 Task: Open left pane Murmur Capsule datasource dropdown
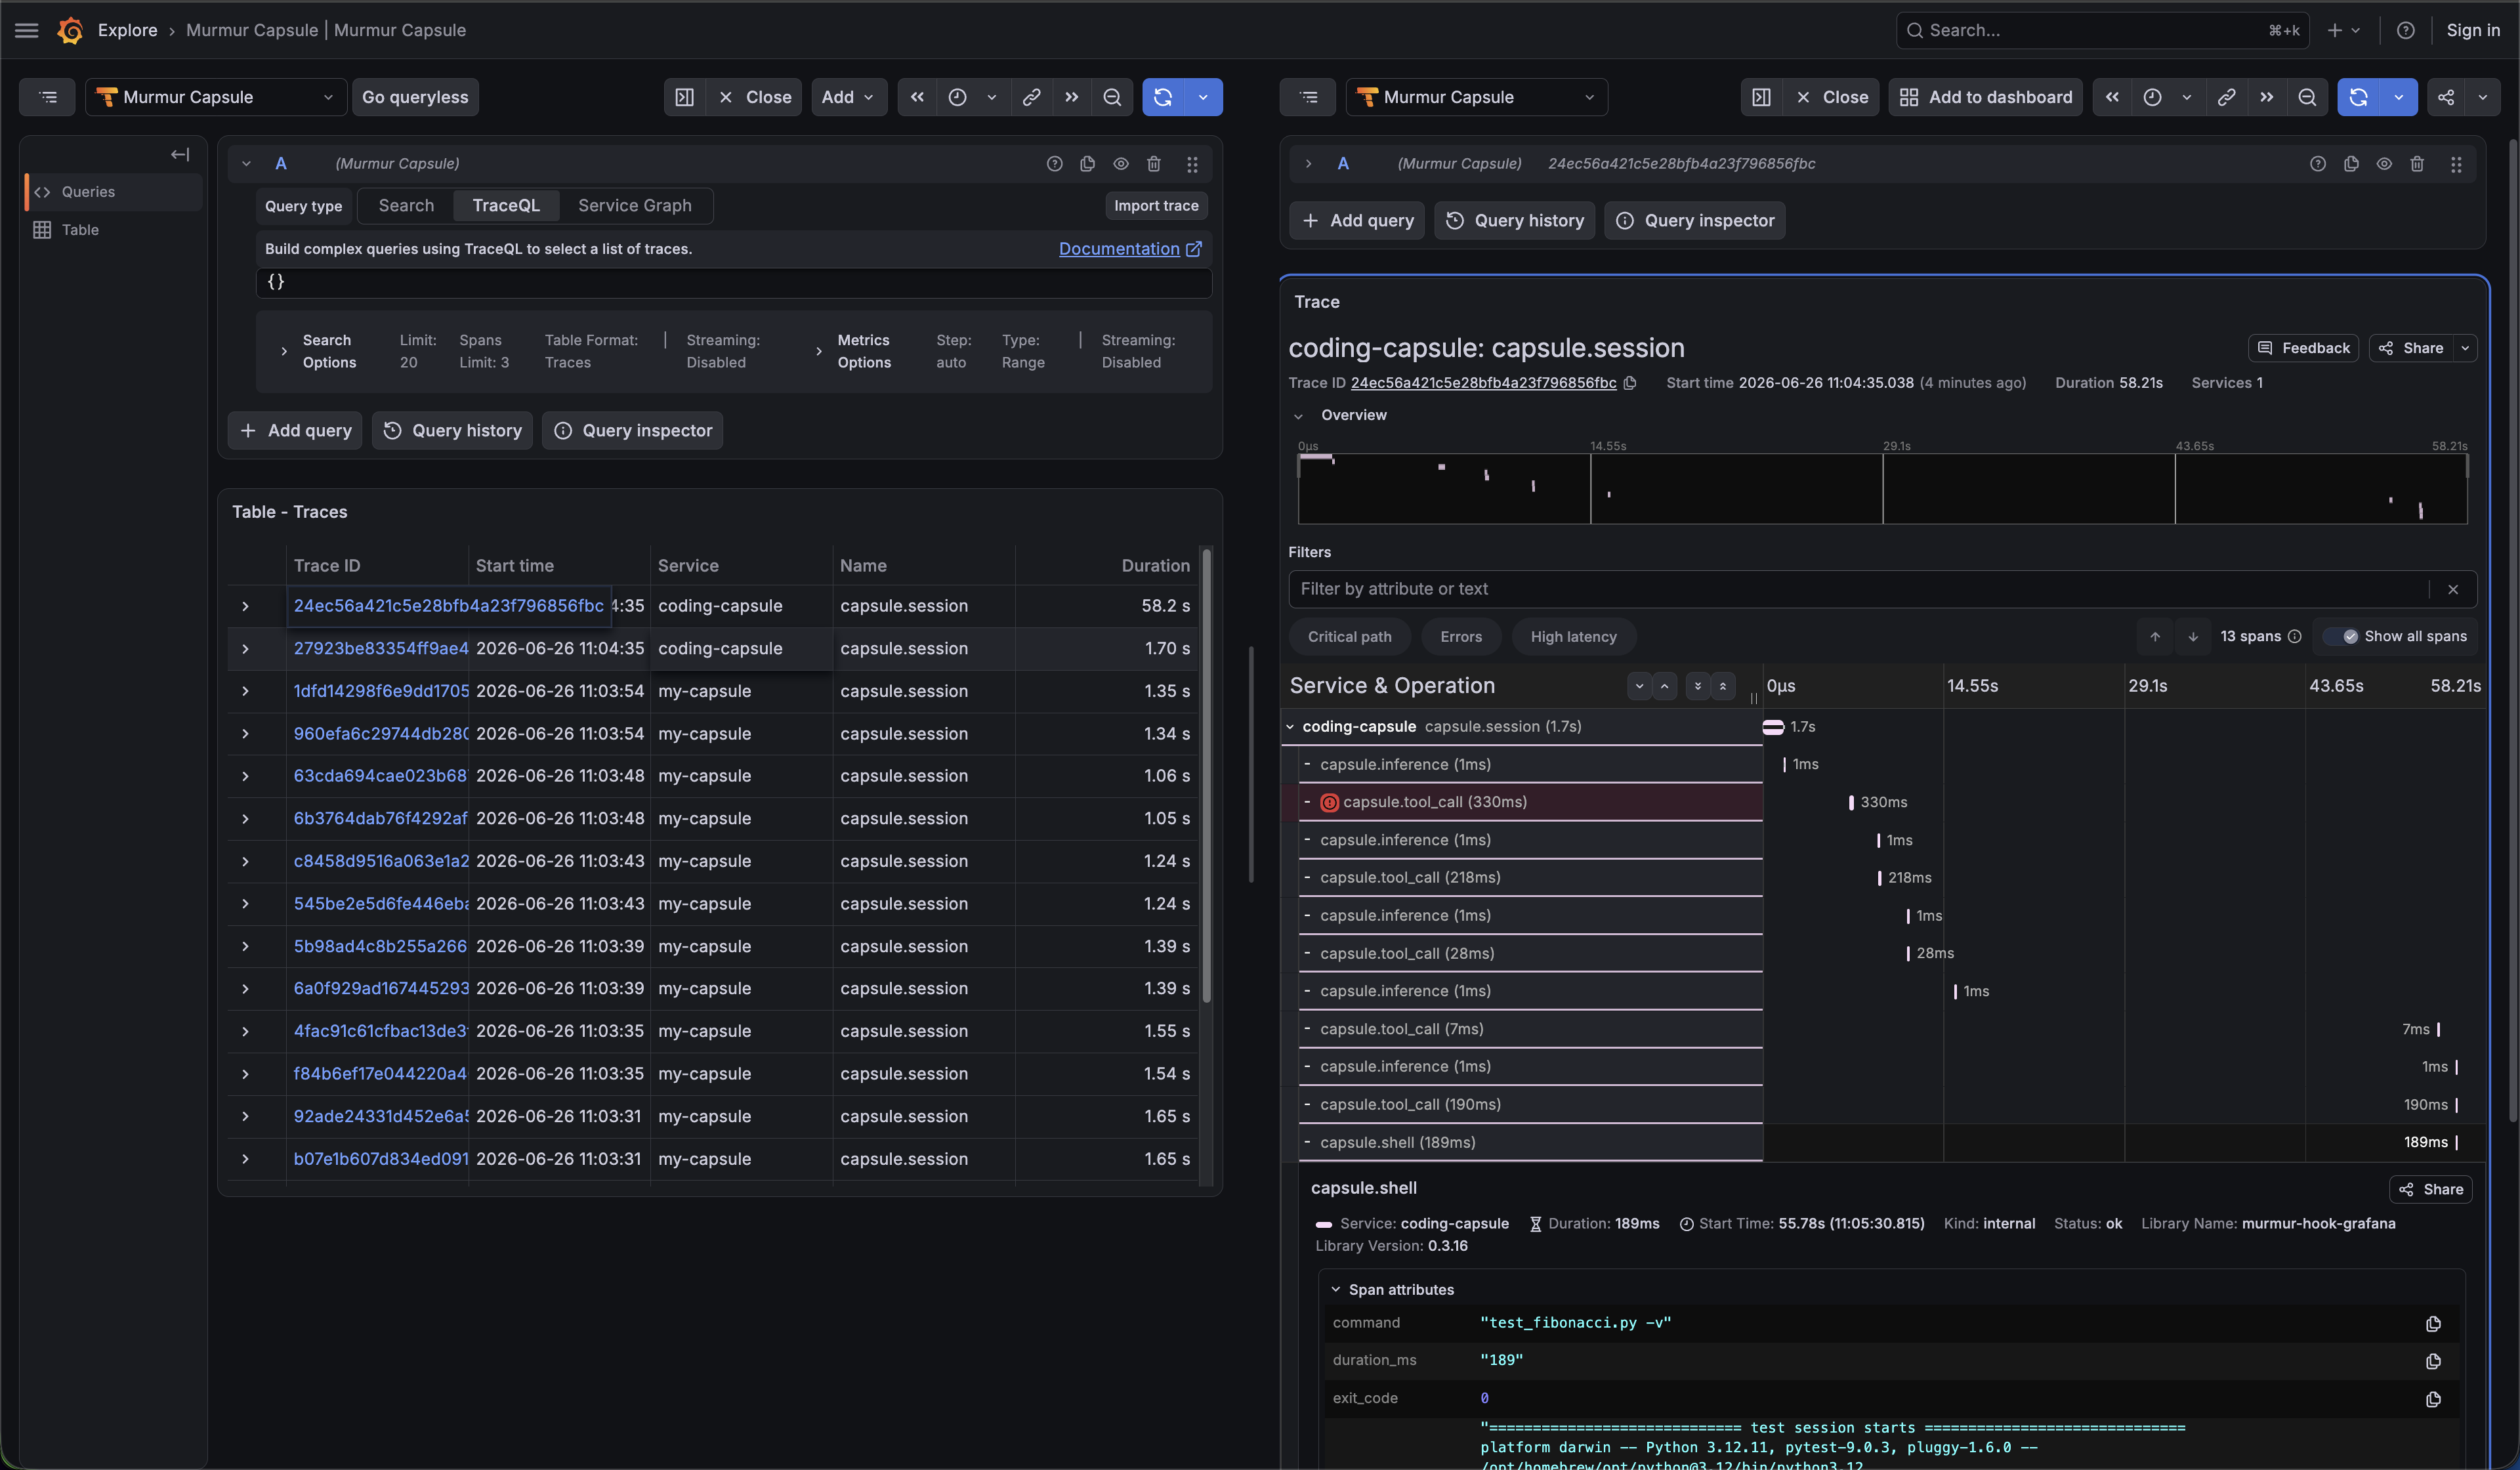216,97
